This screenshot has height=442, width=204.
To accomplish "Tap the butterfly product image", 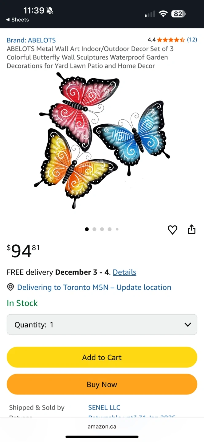I will coord(102,141).
